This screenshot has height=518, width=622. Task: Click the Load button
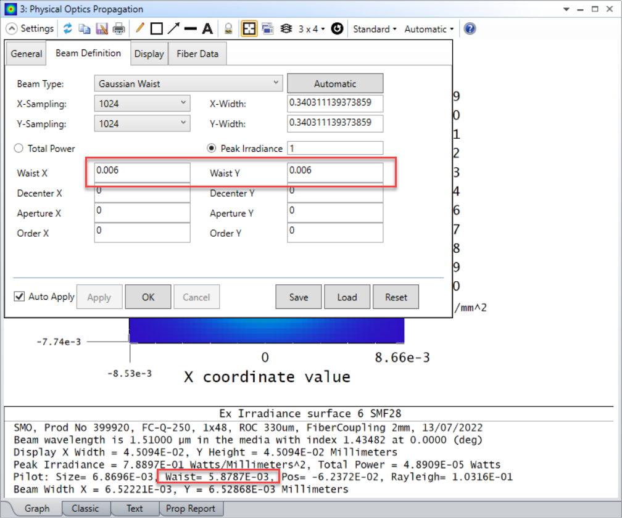347,297
